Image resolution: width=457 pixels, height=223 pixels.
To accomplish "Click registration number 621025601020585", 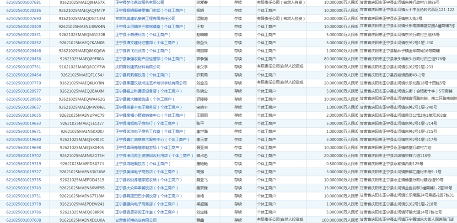I will pos(23,99).
